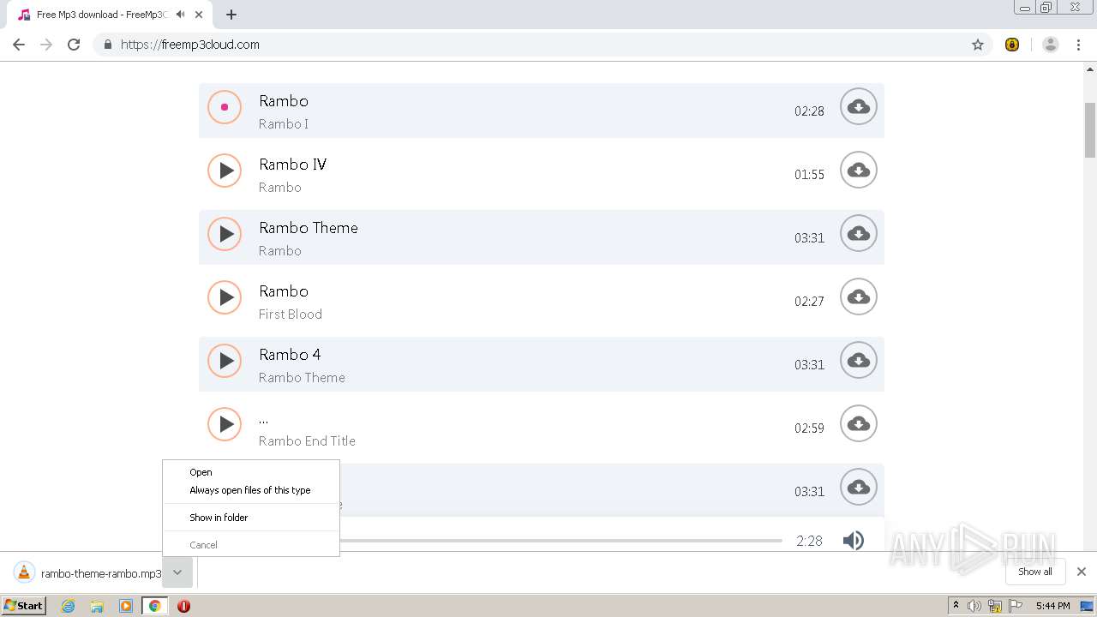Download the Rambo End Title track

pyautogui.click(x=858, y=424)
